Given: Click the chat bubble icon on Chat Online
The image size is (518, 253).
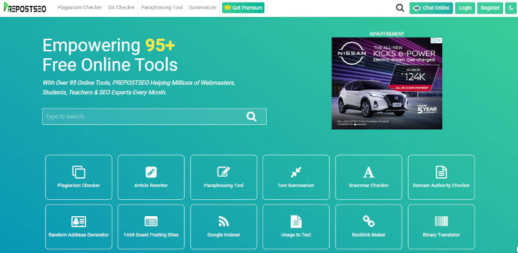Looking at the screenshot, I should [417, 8].
